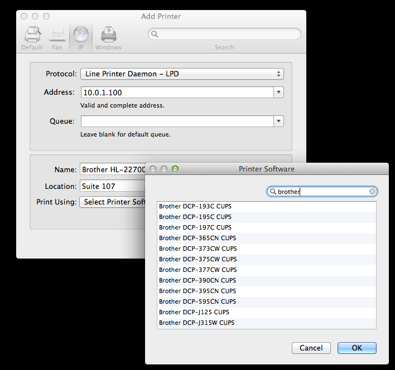Select Brother DCP-365CN CUPS
Image resolution: width=395 pixels, height=370 pixels.
tap(267, 238)
